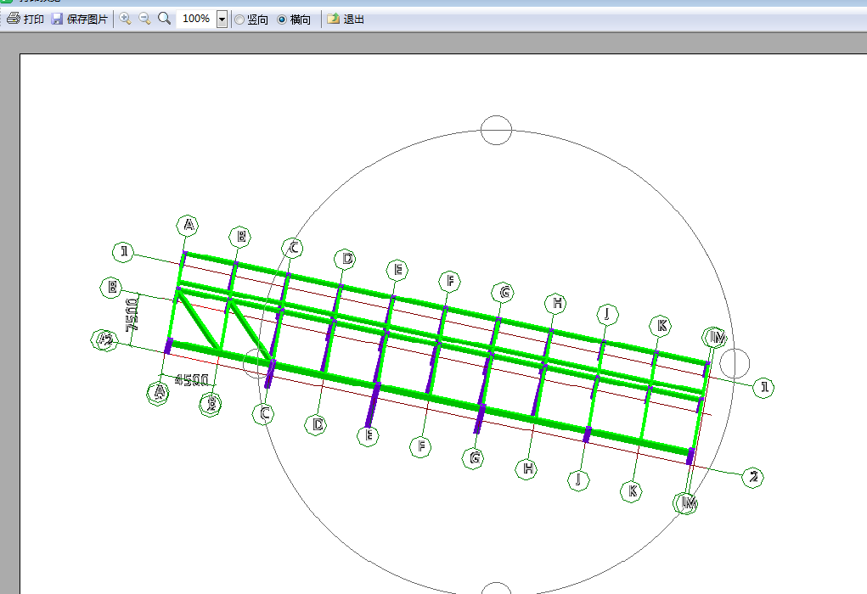
Task: Click the Print (打印) button
Action: (25, 19)
